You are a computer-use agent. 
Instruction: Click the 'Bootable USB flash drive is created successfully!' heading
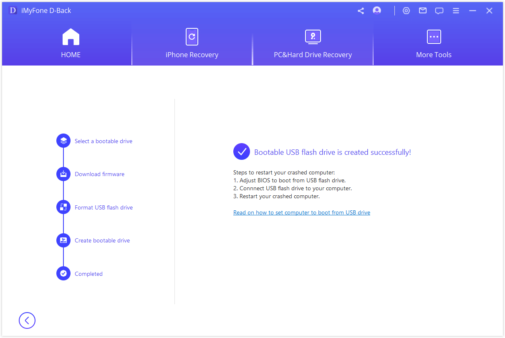point(333,152)
